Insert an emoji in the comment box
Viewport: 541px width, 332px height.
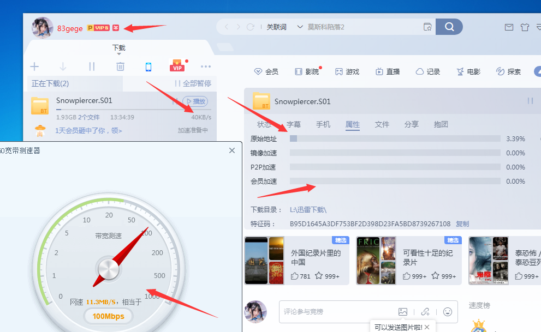pos(447,311)
